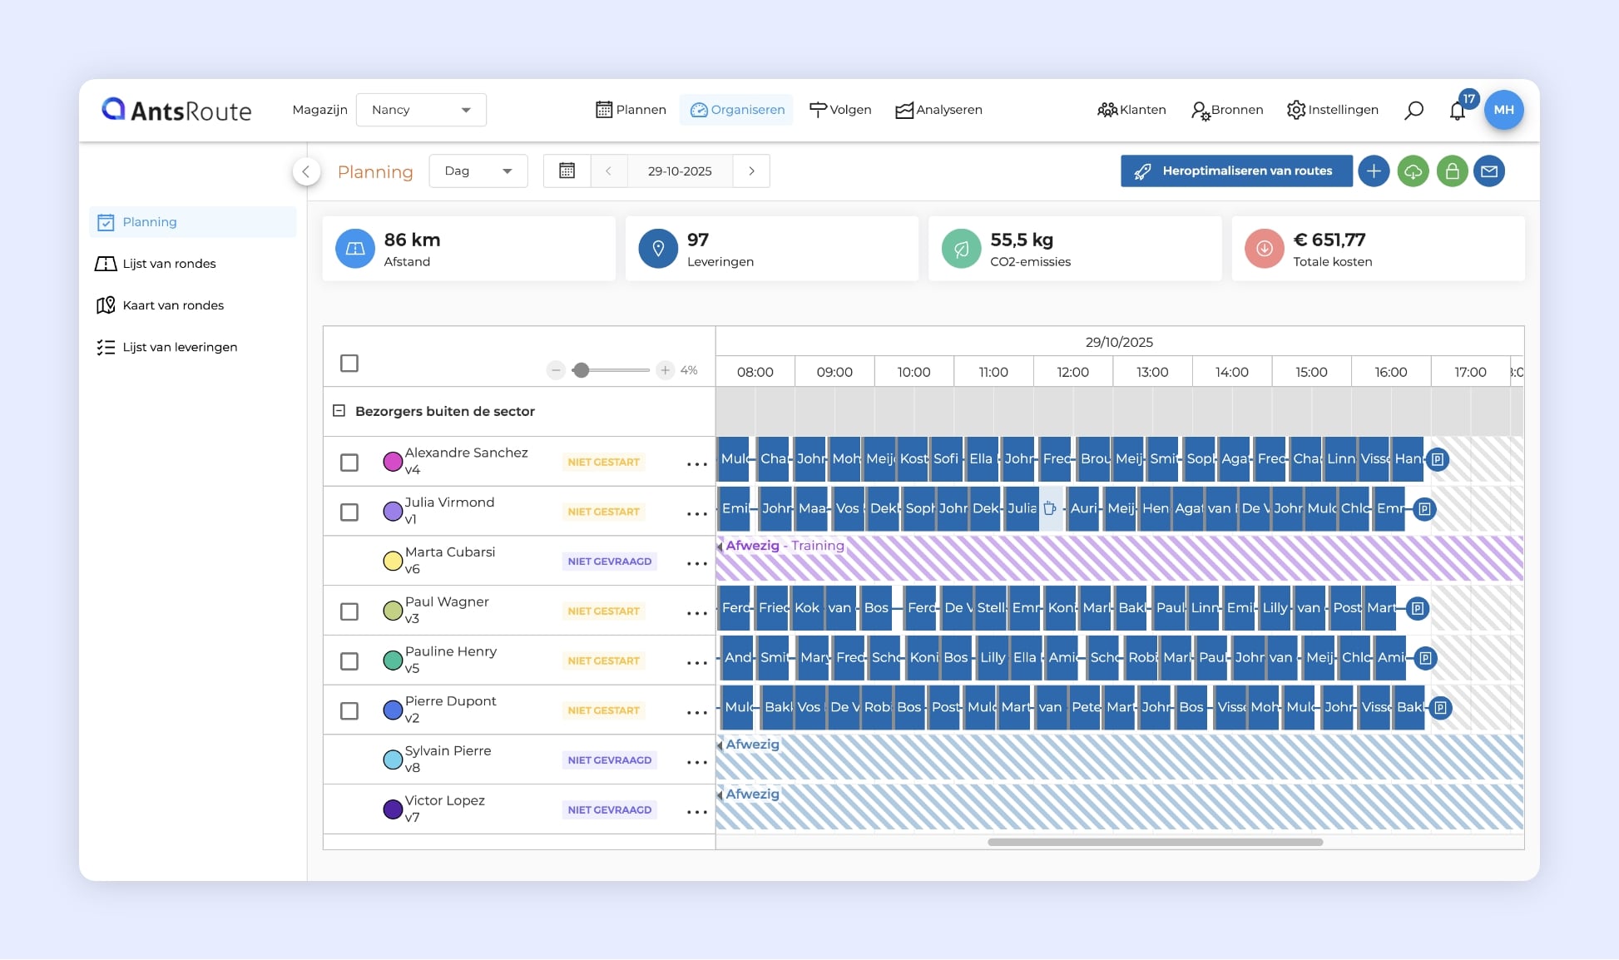Click Heroptimaliseren van routes button
The width and height of the screenshot is (1619, 960).
tap(1235, 171)
